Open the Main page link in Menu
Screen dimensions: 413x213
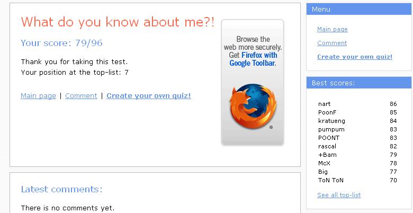coord(333,29)
